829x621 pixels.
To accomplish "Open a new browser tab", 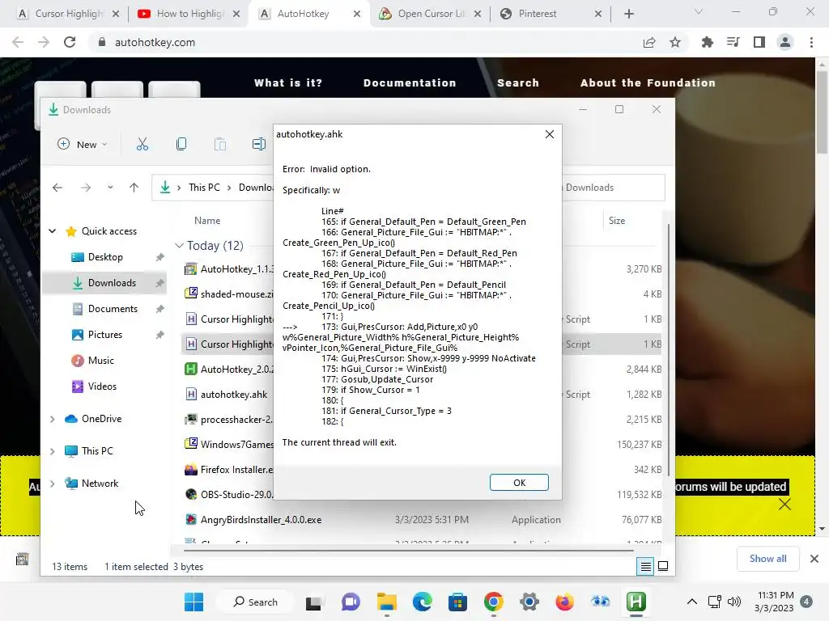I will 628,14.
